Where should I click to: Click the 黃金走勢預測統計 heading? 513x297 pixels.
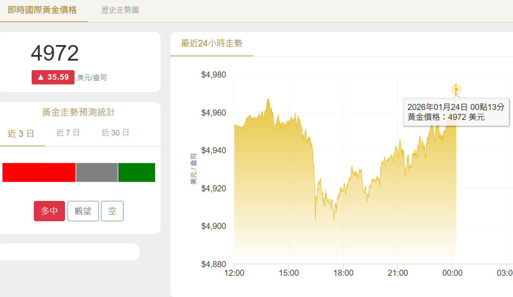coord(78,113)
